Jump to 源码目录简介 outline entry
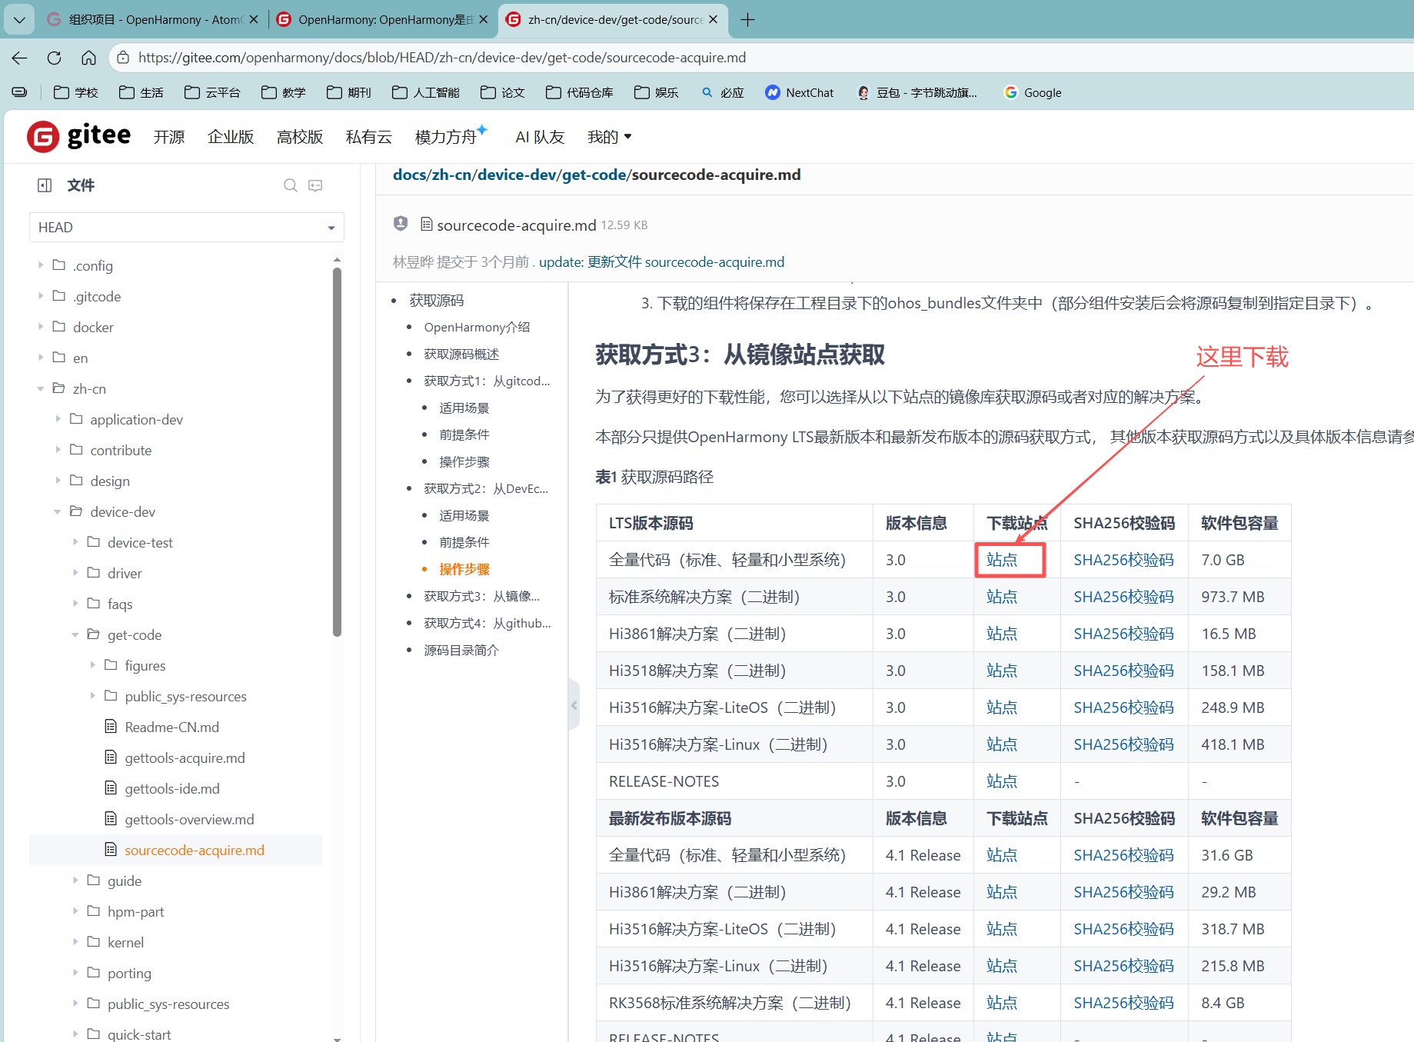Viewport: 1414px width, 1042px height. pos(461,651)
